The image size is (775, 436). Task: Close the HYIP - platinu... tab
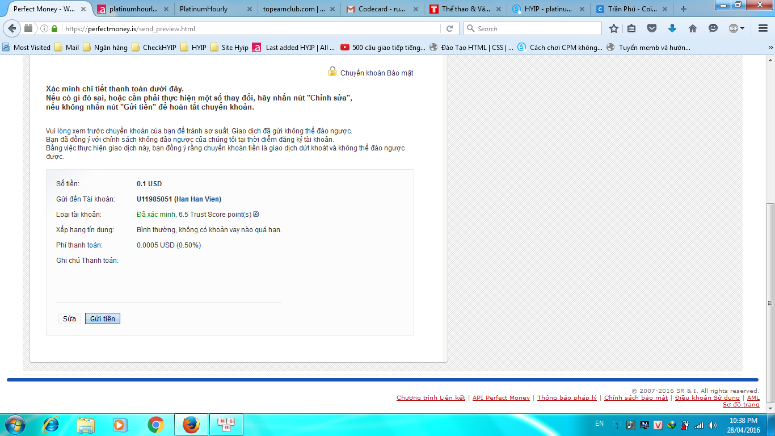(582, 9)
